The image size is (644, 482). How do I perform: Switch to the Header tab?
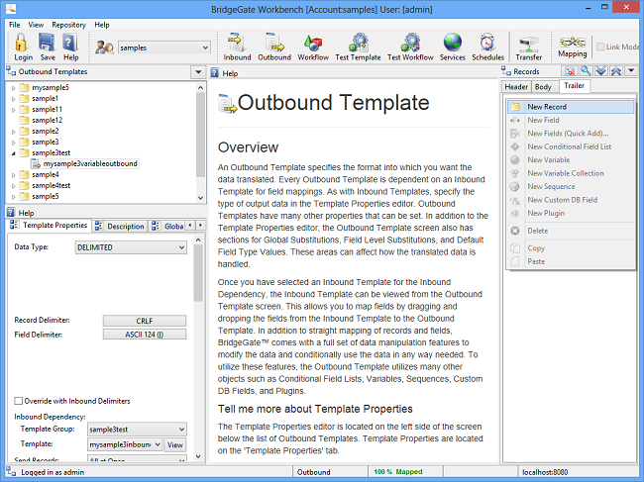tap(516, 87)
